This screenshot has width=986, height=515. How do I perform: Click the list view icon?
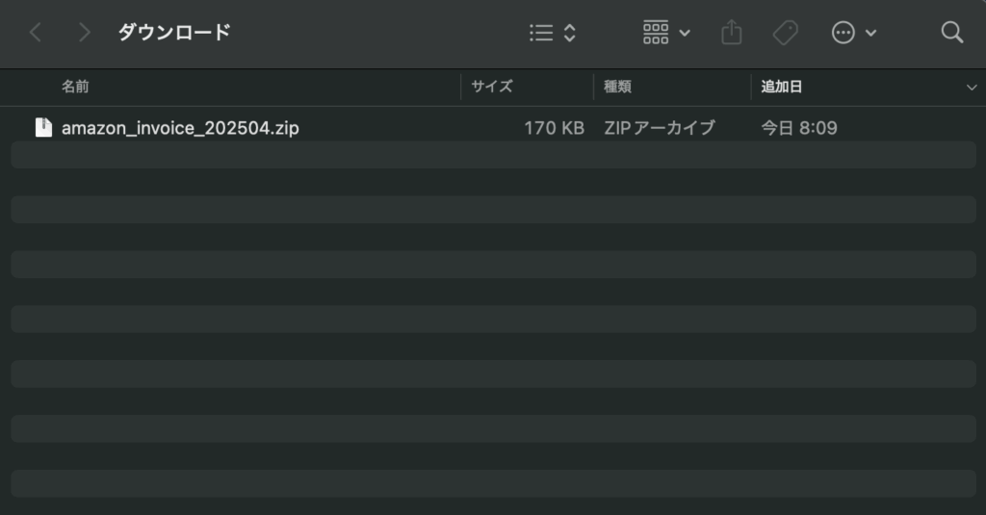[x=541, y=33]
